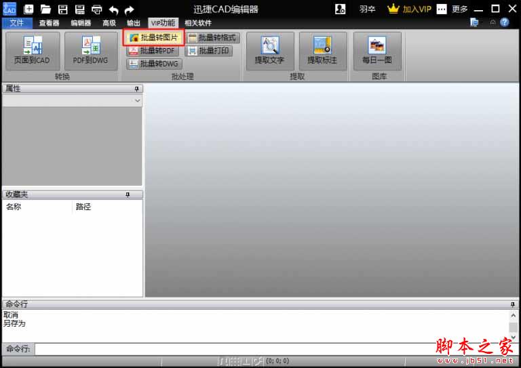Click the CAD application logo icon
Screen dimensions: 521x368
(x=9, y=9)
